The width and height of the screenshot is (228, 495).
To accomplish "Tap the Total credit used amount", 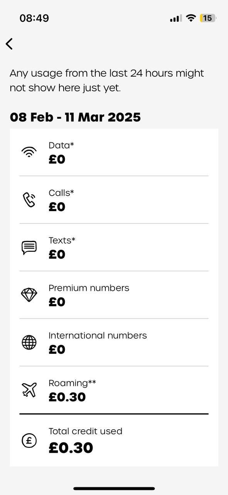I will (x=71, y=448).
